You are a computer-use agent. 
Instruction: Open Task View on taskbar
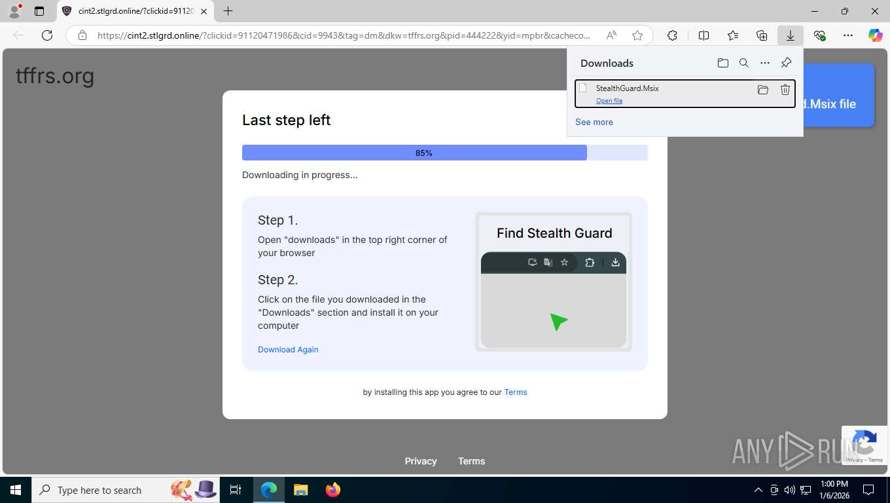tap(236, 490)
